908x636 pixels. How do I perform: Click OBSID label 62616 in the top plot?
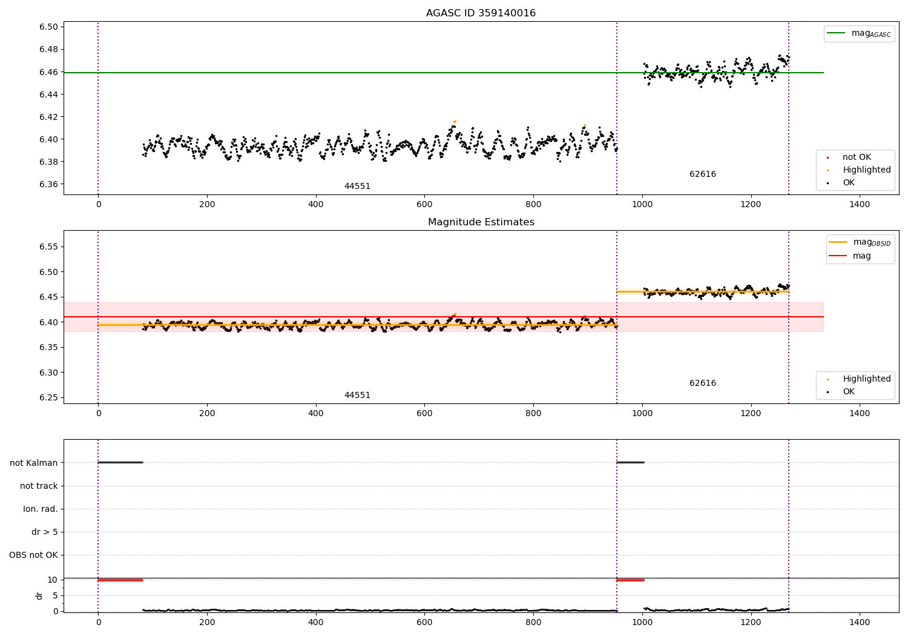(703, 174)
